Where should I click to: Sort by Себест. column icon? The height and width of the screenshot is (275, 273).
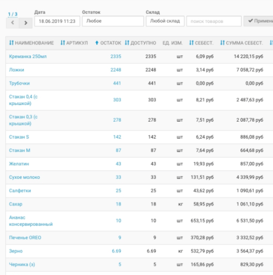(x=191, y=42)
